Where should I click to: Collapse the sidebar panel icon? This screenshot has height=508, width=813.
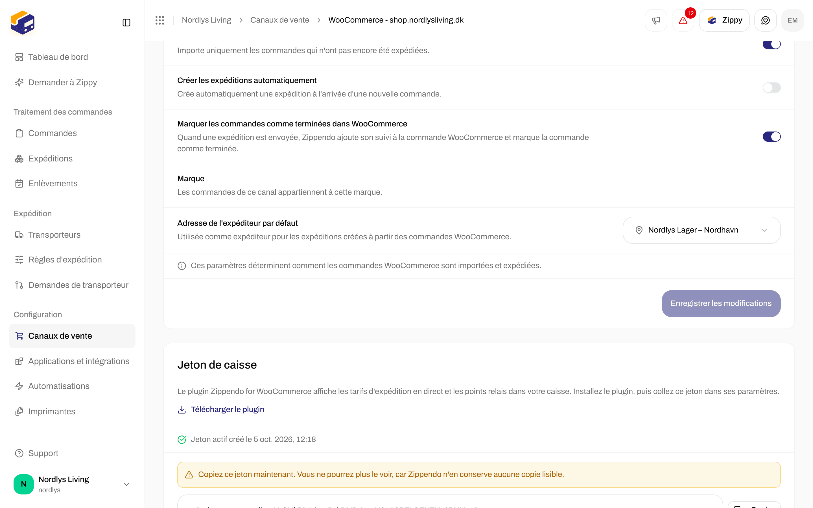(126, 23)
